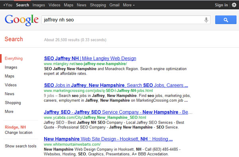Filter results by Shopping in sidebar
This screenshot has width=239, height=157.
(13, 103)
